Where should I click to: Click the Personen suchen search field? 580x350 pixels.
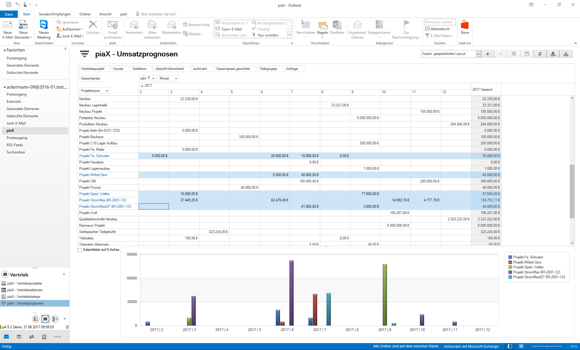pos(440,22)
